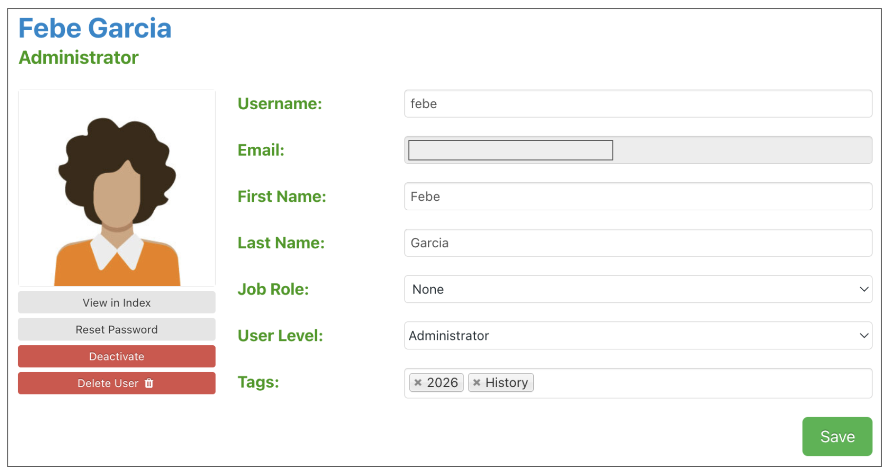Click the Save button
Viewport: 890px width, 476px height.
coord(837,436)
